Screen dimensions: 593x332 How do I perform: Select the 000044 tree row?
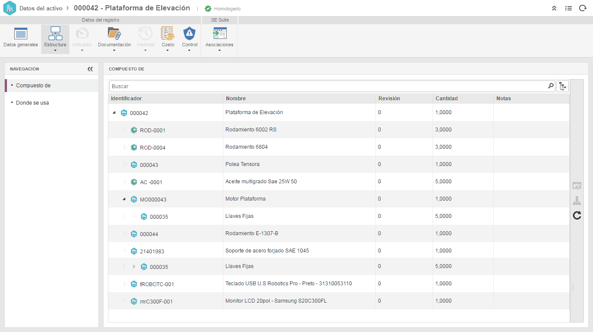tap(339, 233)
